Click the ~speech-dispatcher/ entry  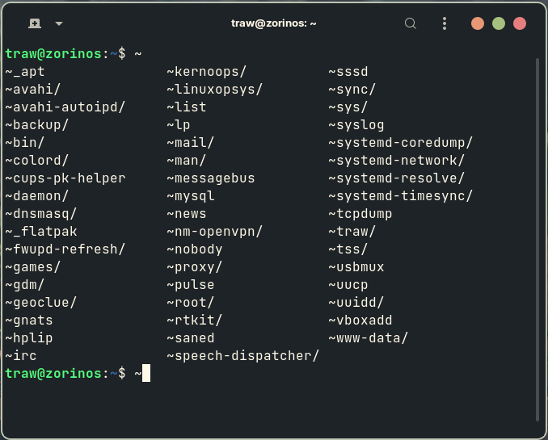click(243, 356)
